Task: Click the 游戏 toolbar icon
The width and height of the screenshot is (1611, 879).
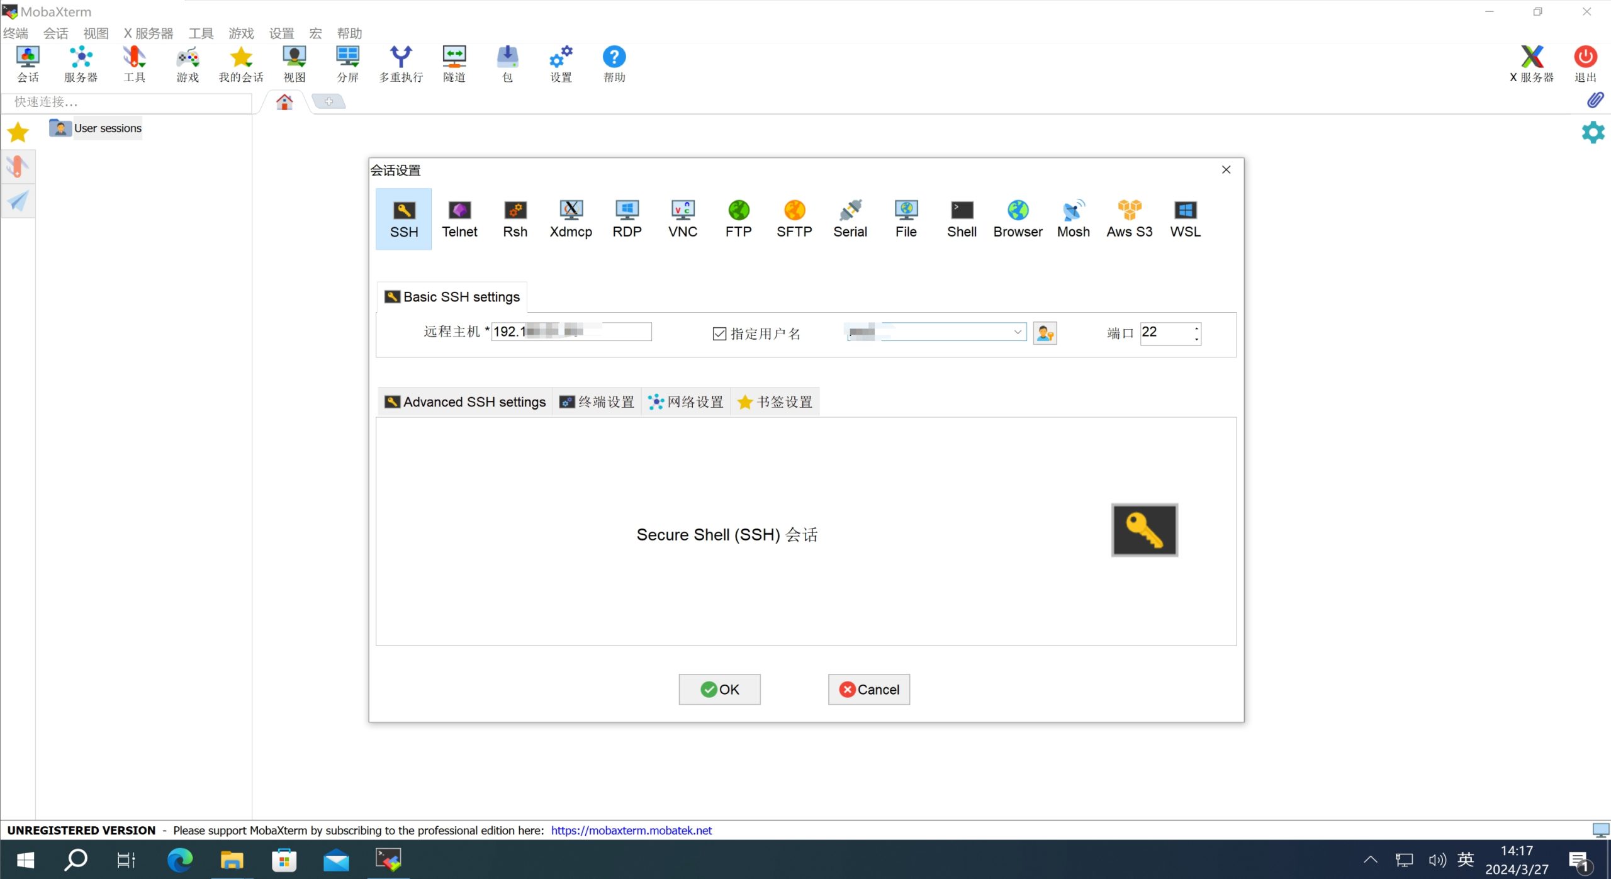Action: click(188, 64)
